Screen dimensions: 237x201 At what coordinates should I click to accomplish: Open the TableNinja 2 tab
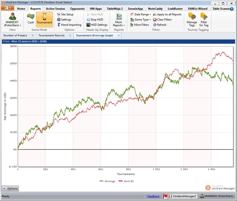tap(115, 8)
